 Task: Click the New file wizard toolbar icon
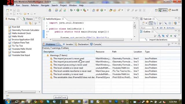point(8,10)
